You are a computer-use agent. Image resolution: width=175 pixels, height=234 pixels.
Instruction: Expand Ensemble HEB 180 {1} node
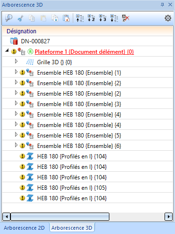point(16,72)
